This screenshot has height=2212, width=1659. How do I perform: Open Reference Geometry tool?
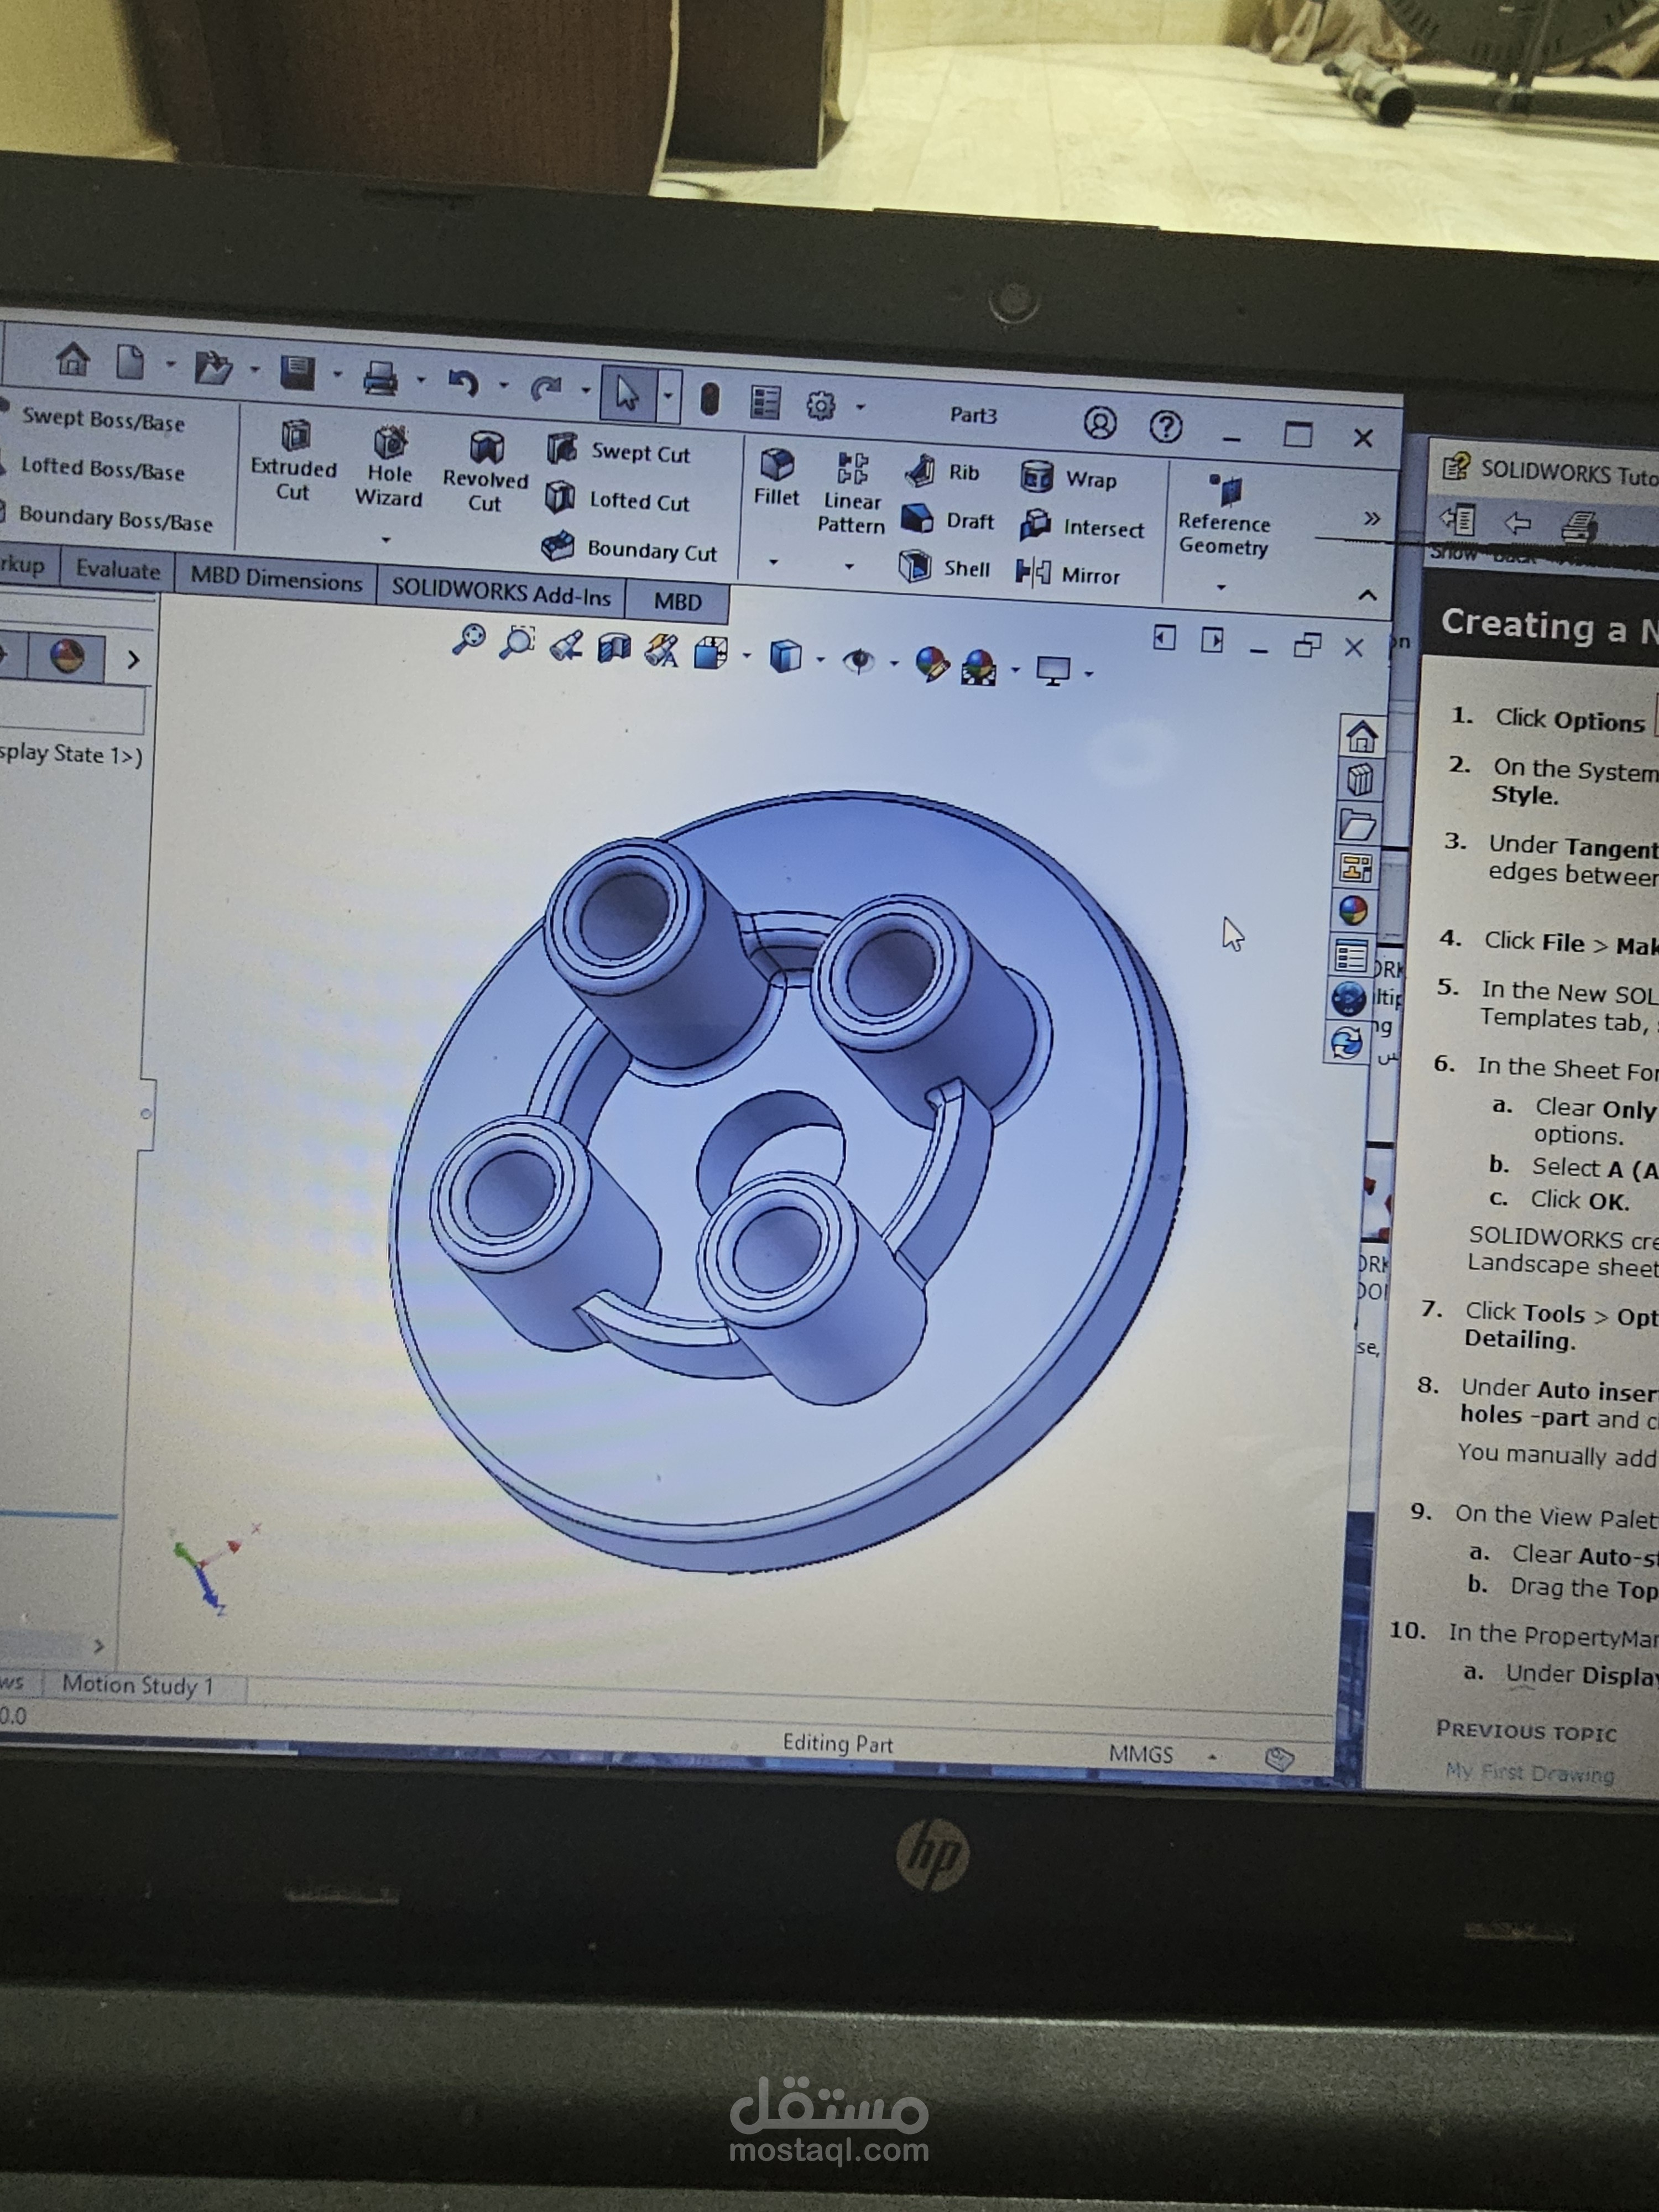(x=1224, y=515)
